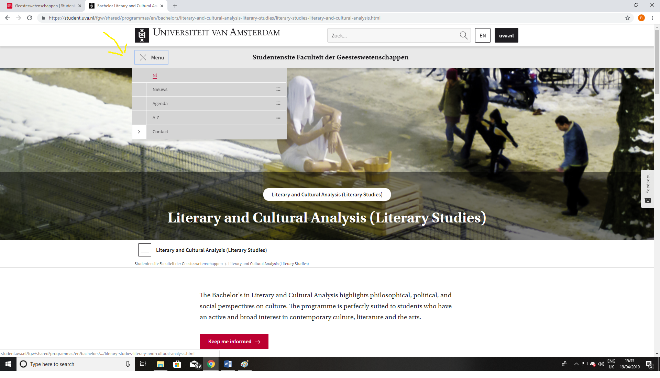This screenshot has width=660, height=378.
Task: Open the Contact menu item
Action: 160,131
